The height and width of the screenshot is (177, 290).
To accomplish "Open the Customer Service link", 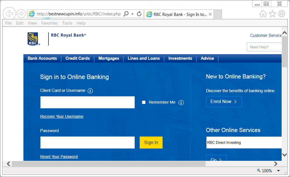I will tap(266, 35).
